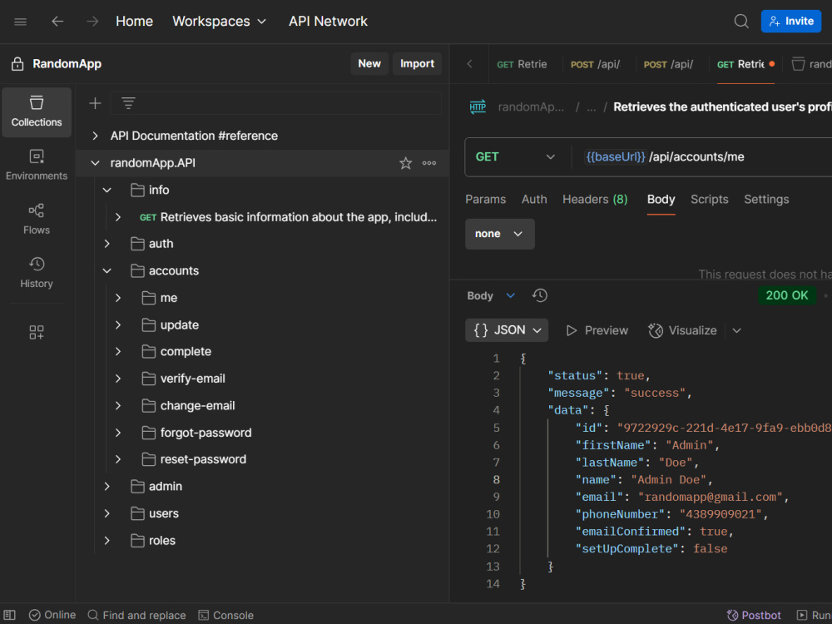
Task: Toggle the sidebar layout icon in status bar
Action: click(x=9, y=615)
